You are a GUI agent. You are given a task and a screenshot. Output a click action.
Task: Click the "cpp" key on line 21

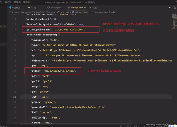[34, 56]
